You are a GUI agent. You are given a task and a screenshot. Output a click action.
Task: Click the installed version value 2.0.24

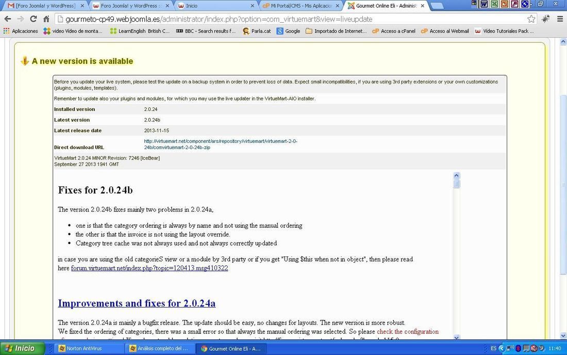tap(151, 109)
